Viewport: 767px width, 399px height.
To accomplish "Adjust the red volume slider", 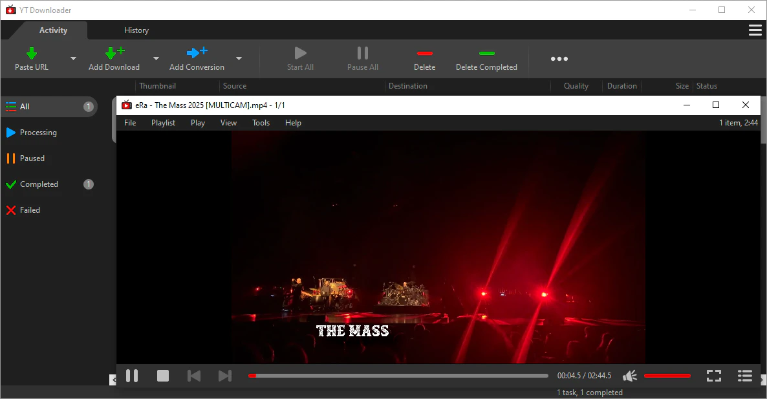I will click(667, 376).
